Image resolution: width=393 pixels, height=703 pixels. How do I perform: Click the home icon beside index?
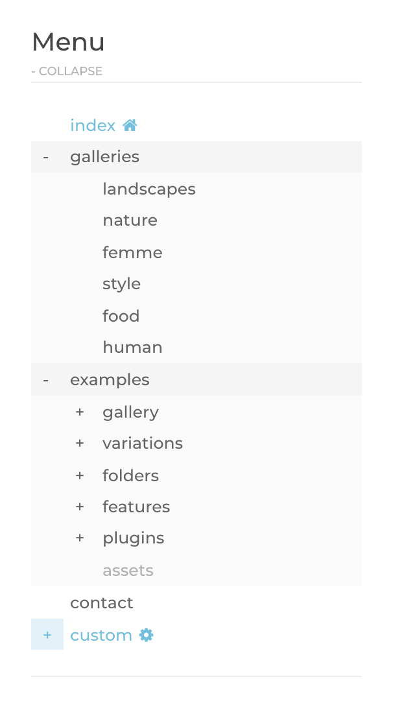[x=130, y=125]
